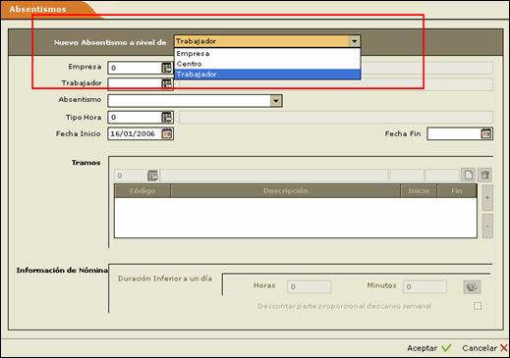Open the Tipo Hora lookup table icon
The width and height of the screenshot is (510, 358).
(167, 117)
